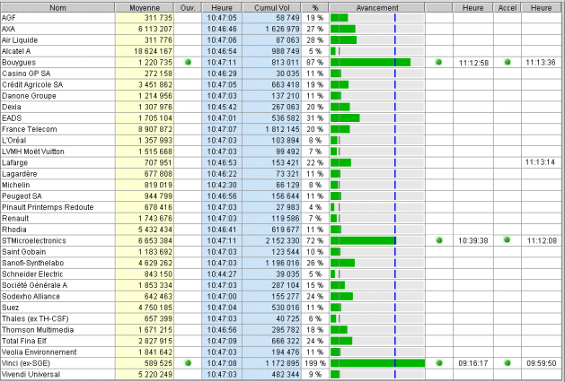Select Société Générale A row
Screen dimensions: 565x382
35,285
